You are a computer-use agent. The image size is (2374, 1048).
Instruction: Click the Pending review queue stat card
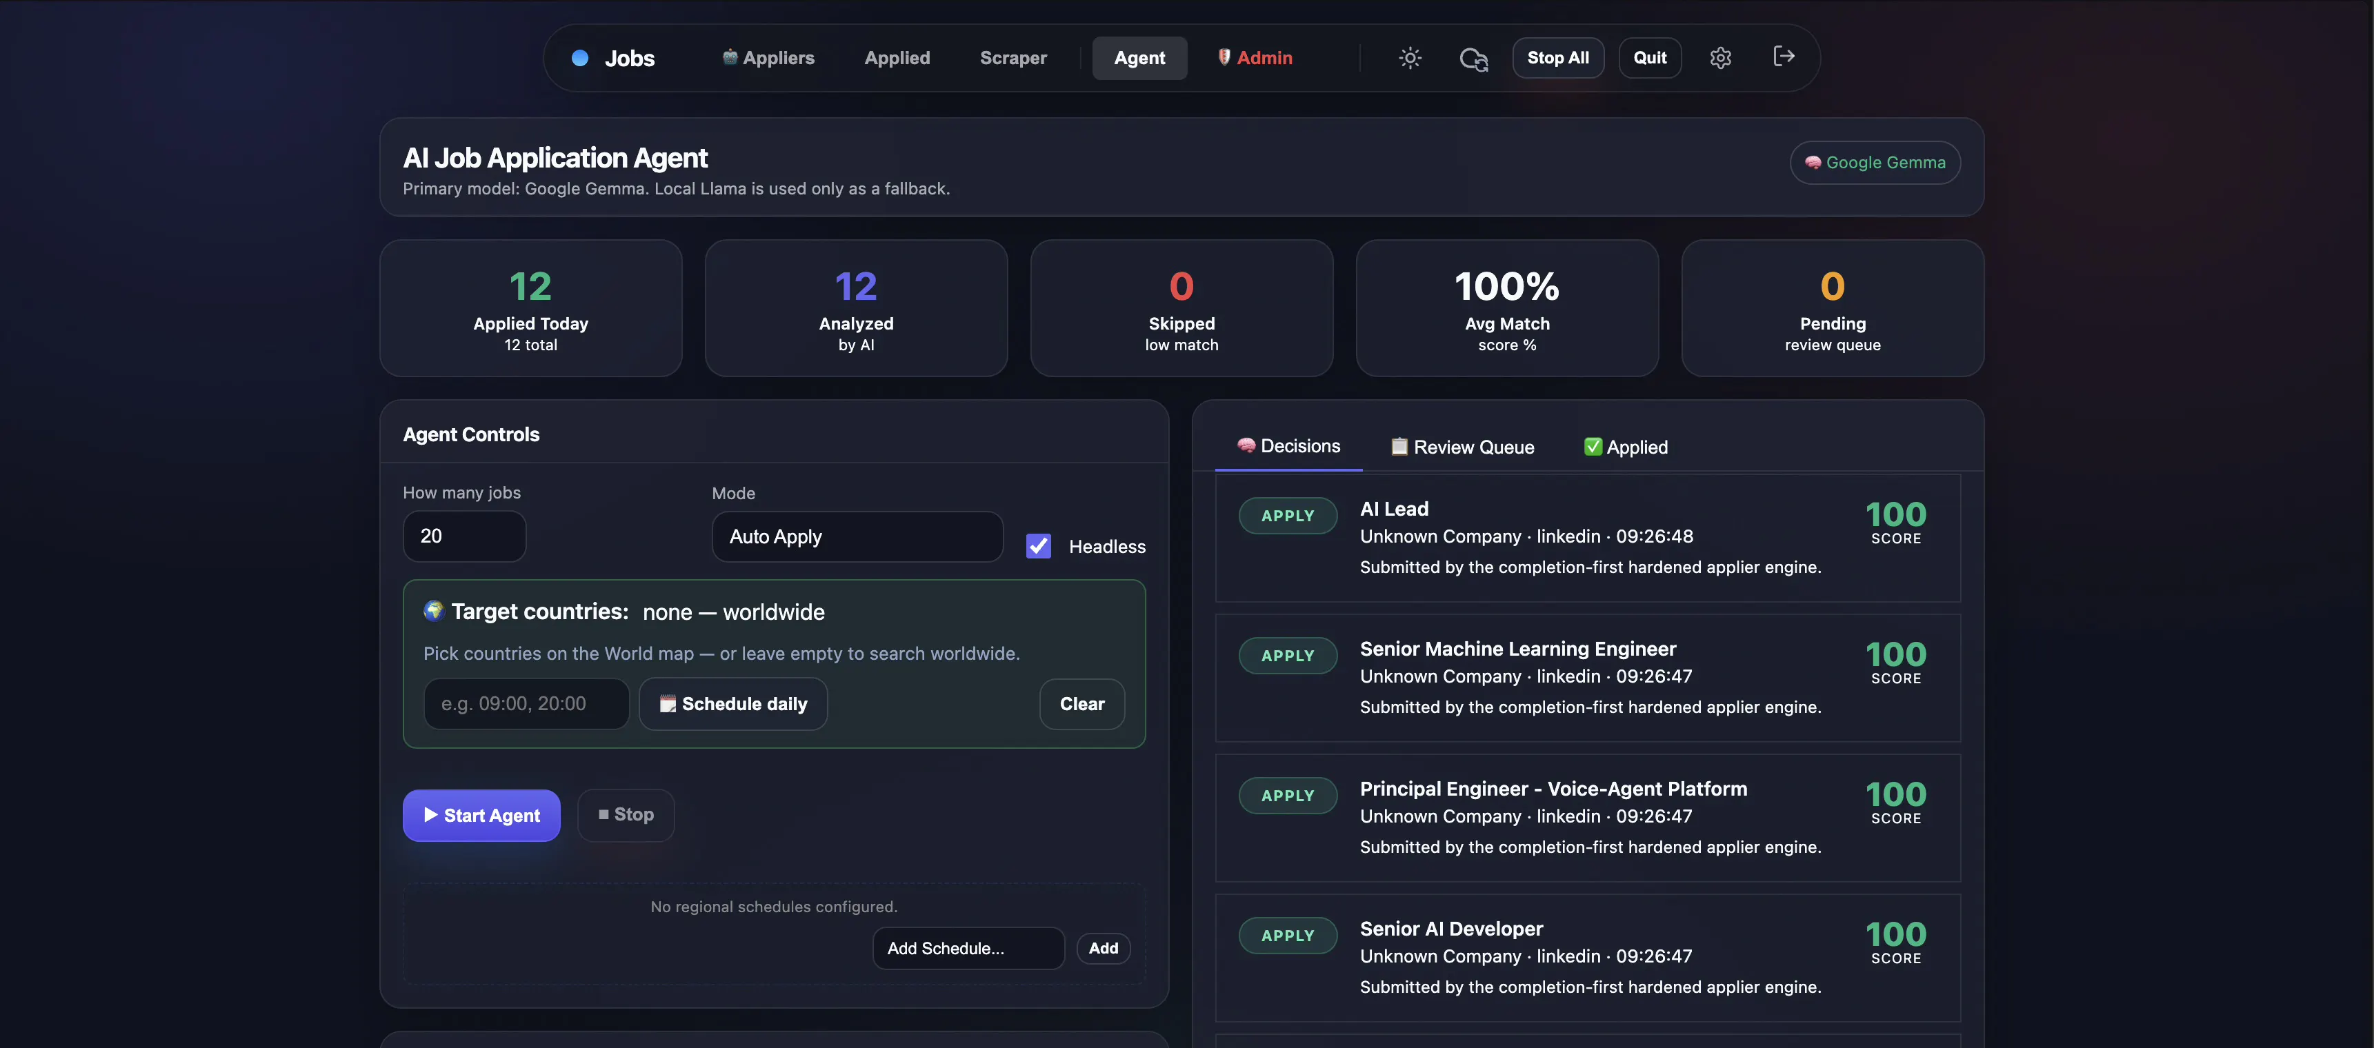click(1832, 308)
